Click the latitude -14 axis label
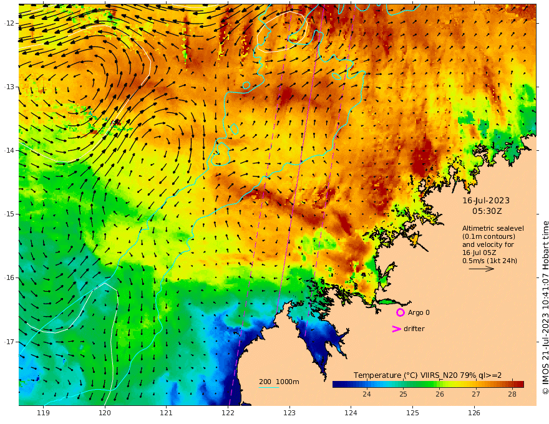This screenshot has height=424, width=549. pyautogui.click(x=9, y=150)
